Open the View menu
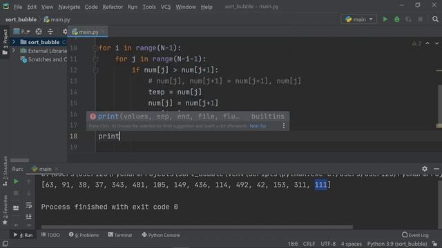 (x=47, y=6)
